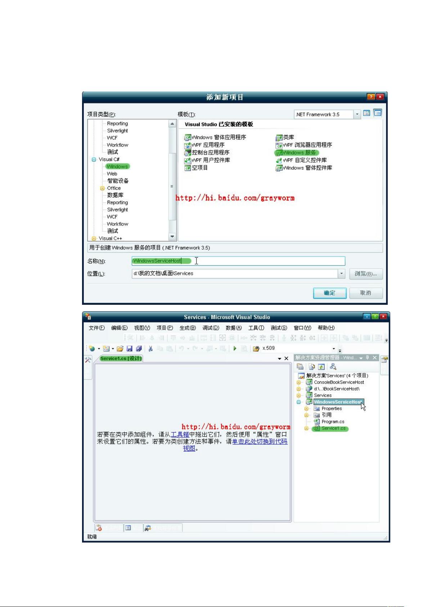Click the Save All icon
The image size is (429, 607).
point(139,348)
